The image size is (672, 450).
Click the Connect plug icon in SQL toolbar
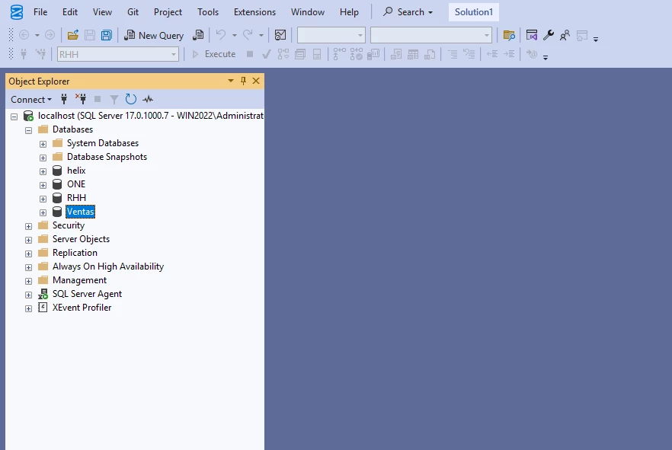point(24,54)
